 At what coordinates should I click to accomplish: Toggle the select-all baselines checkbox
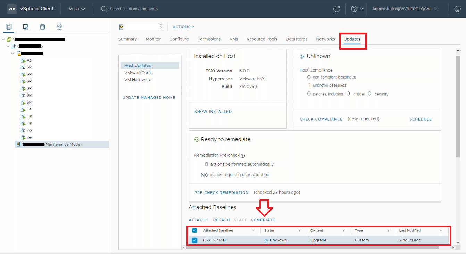194,230
